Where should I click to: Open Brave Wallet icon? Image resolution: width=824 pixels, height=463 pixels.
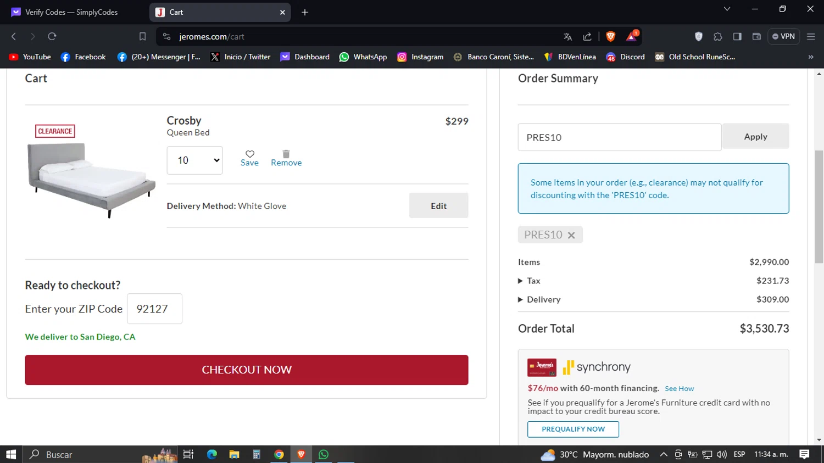point(756,37)
